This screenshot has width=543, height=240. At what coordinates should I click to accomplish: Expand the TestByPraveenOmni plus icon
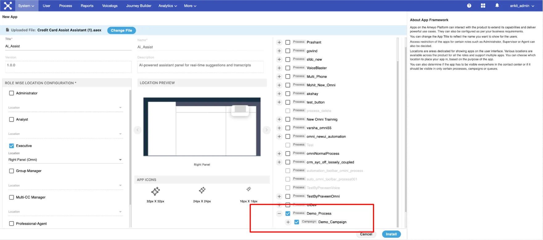coord(279,196)
